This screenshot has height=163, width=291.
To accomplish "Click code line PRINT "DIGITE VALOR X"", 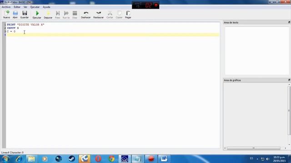I will (25, 24).
